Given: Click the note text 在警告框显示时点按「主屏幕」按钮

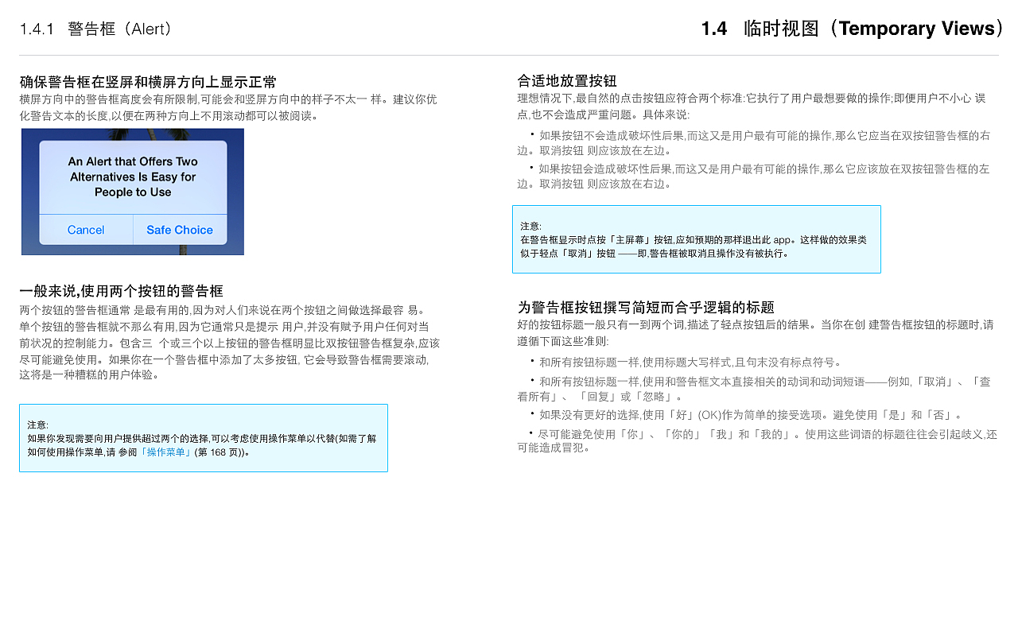Looking at the screenshot, I should [x=694, y=246].
